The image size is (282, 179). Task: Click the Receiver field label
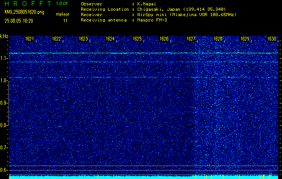[x=91, y=15]
